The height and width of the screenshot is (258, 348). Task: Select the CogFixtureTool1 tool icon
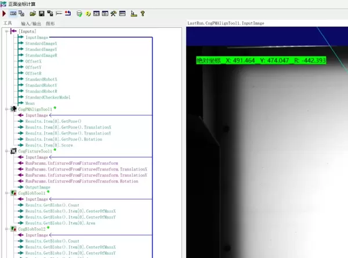[13, 151]
